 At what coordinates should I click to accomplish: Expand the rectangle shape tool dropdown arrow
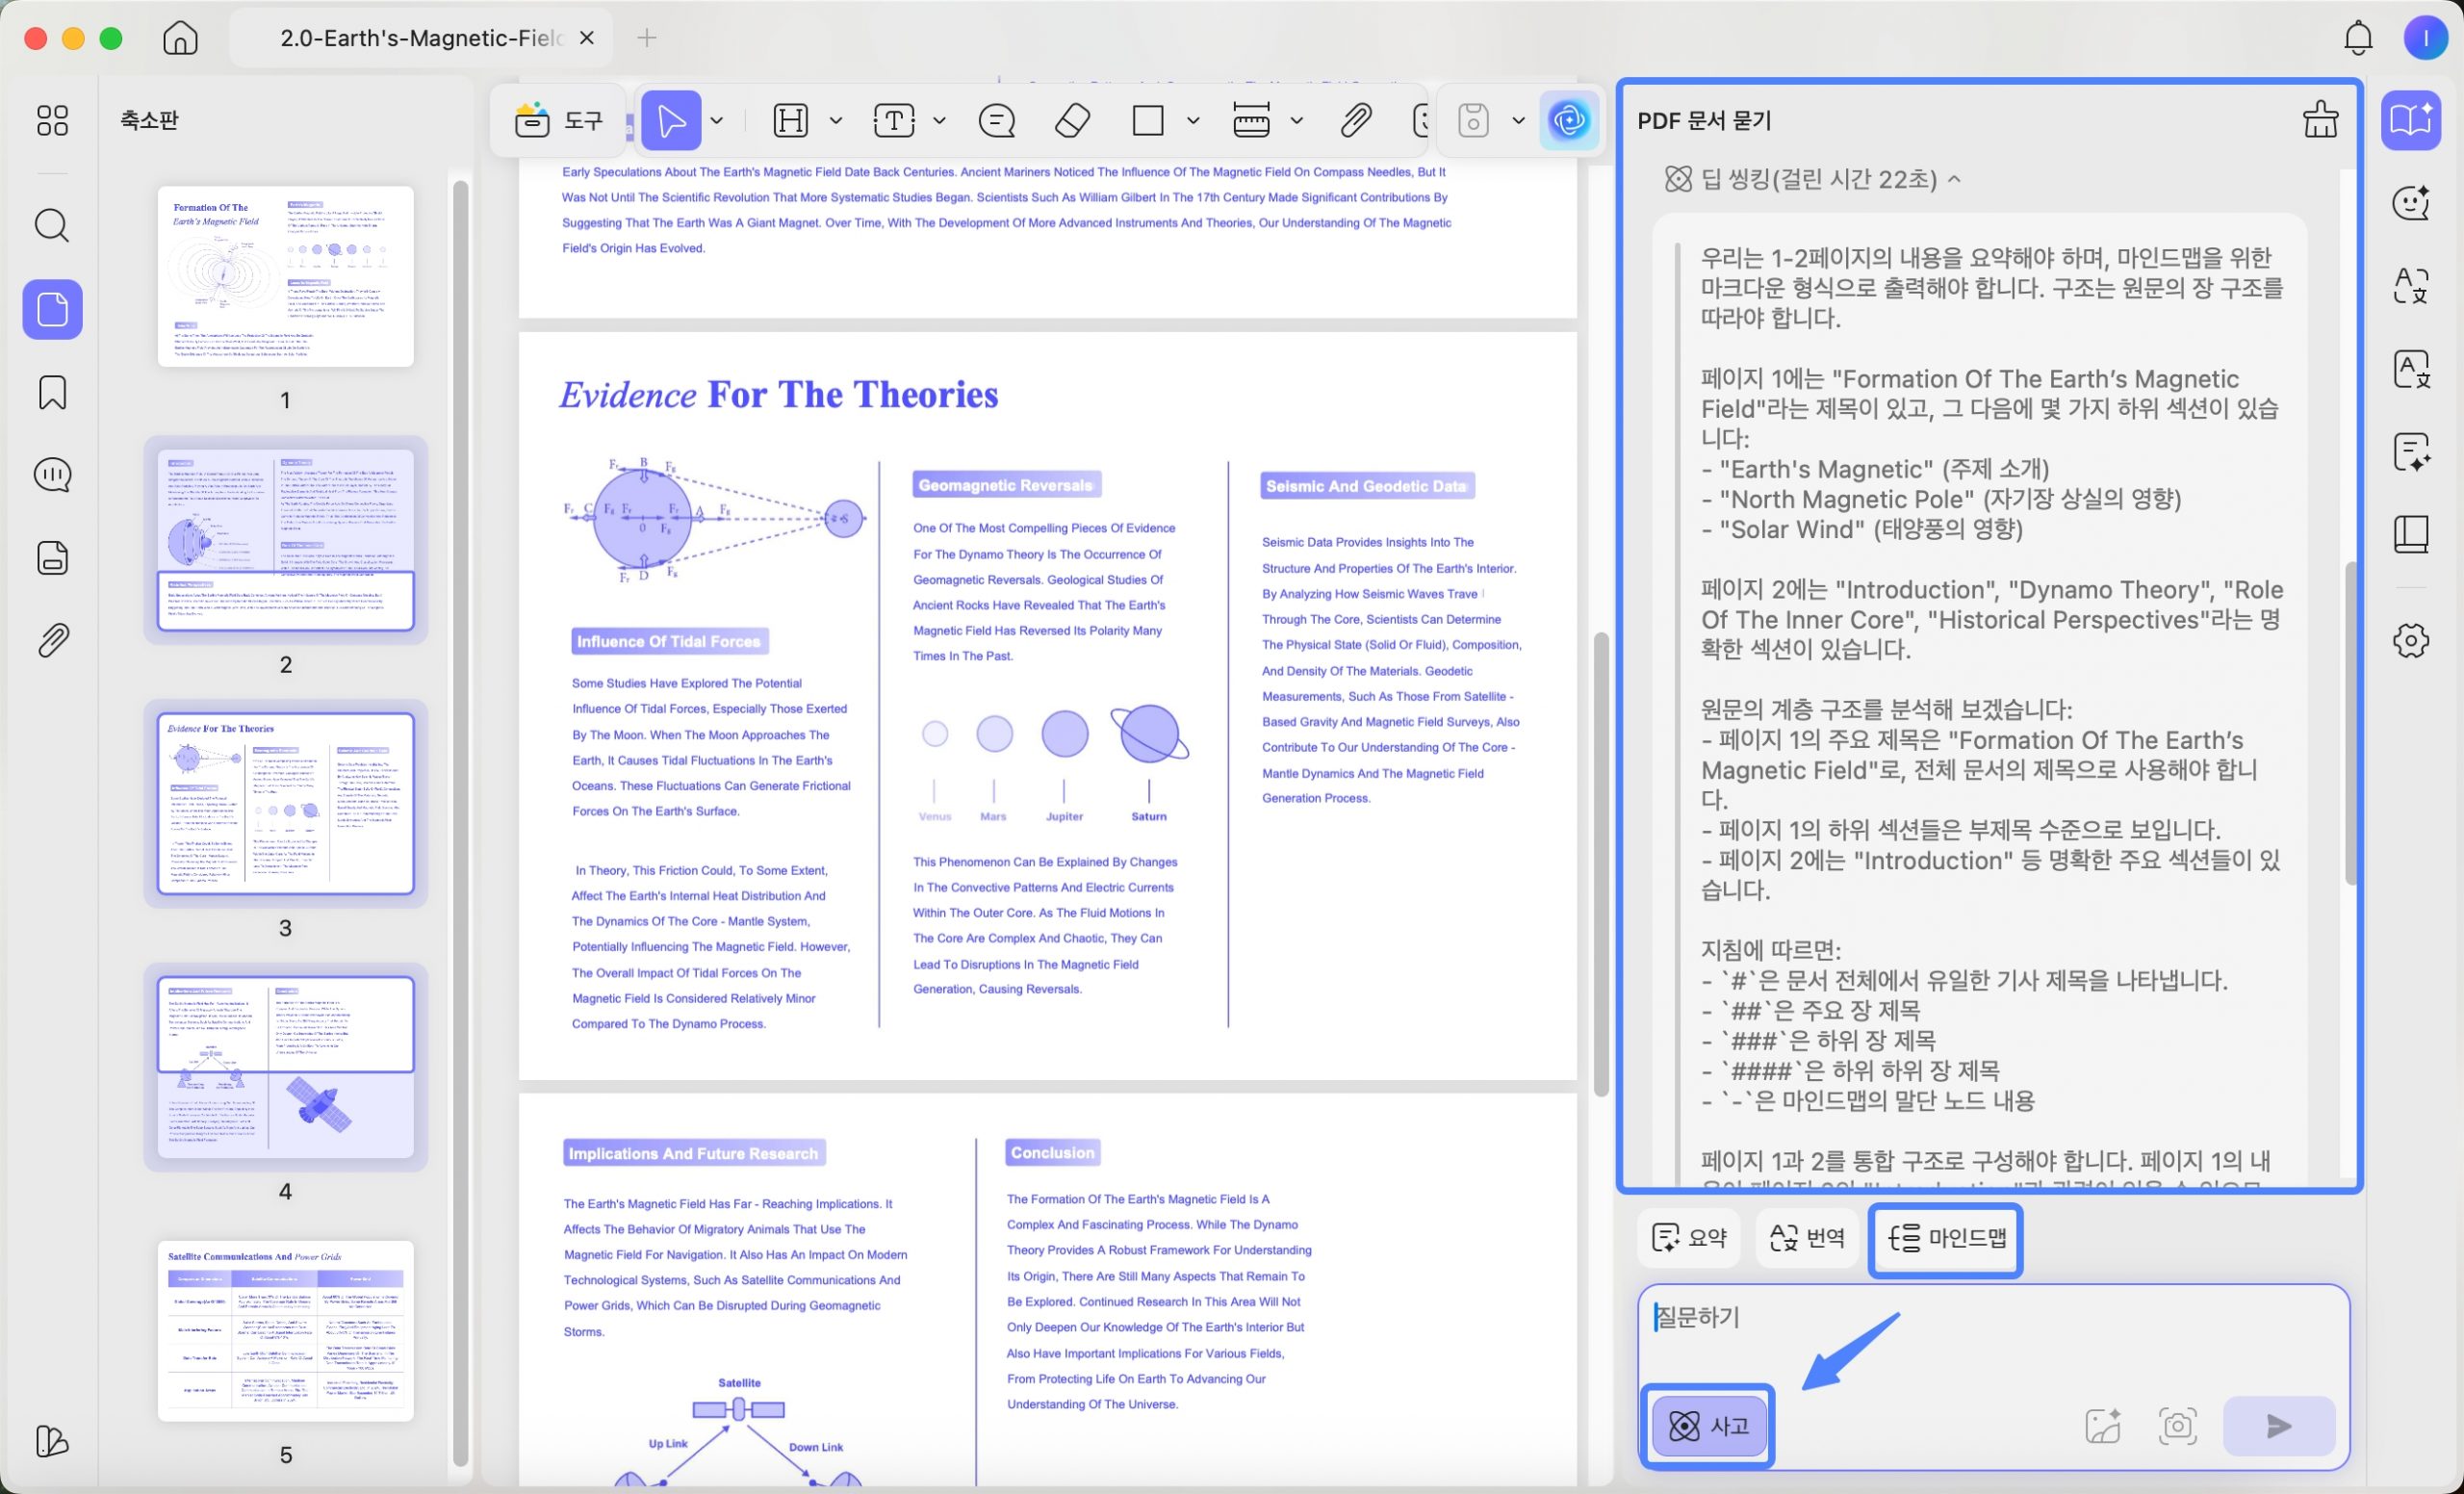tap(1193, 121)
